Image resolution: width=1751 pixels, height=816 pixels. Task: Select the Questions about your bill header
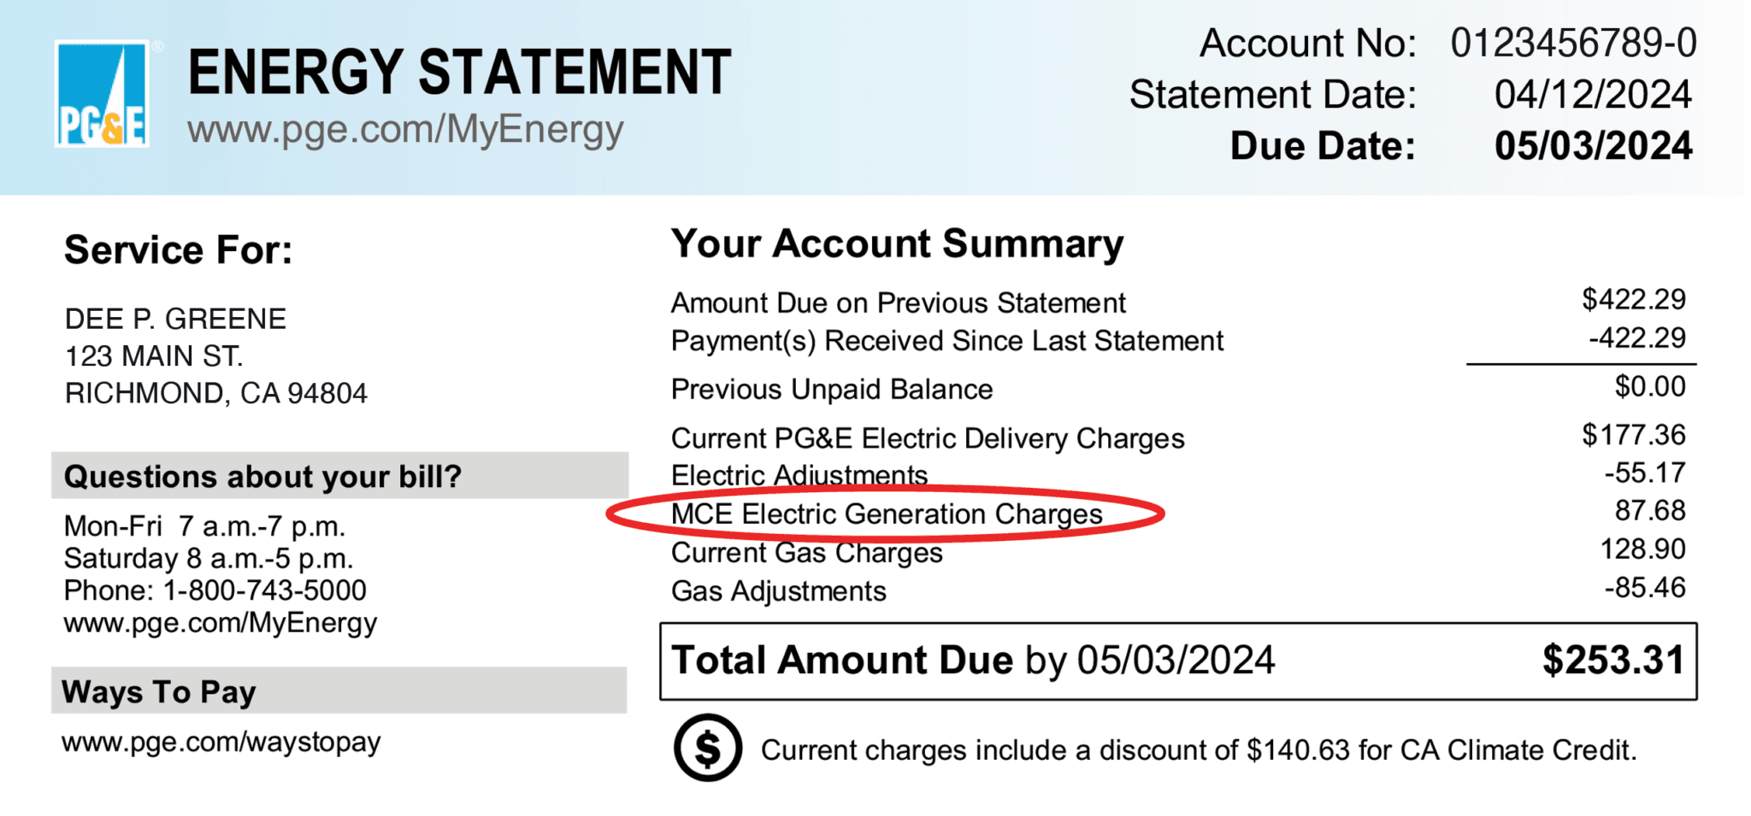[x=262, y=476]
